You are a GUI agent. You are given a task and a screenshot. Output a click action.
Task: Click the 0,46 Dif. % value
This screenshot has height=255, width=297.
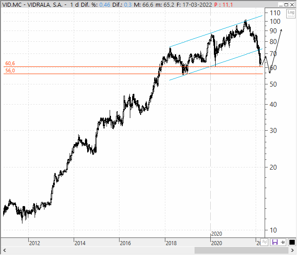[105, 5]
